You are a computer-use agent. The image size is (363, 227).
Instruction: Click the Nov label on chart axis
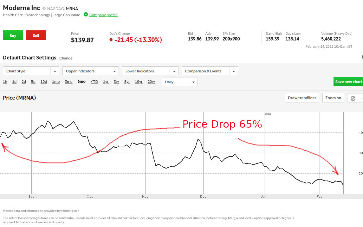point(145,197)
